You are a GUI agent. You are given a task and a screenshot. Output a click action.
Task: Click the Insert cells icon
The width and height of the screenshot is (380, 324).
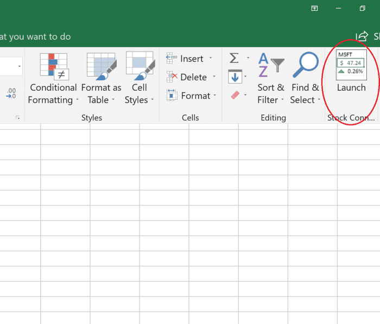(172, 58)
